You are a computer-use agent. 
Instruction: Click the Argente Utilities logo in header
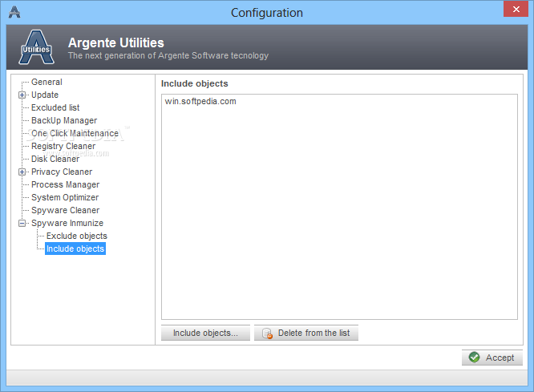click(36, 47)
